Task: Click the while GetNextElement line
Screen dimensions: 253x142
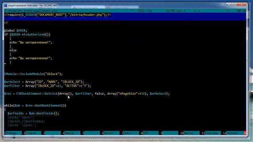Action: coord(35,105)
